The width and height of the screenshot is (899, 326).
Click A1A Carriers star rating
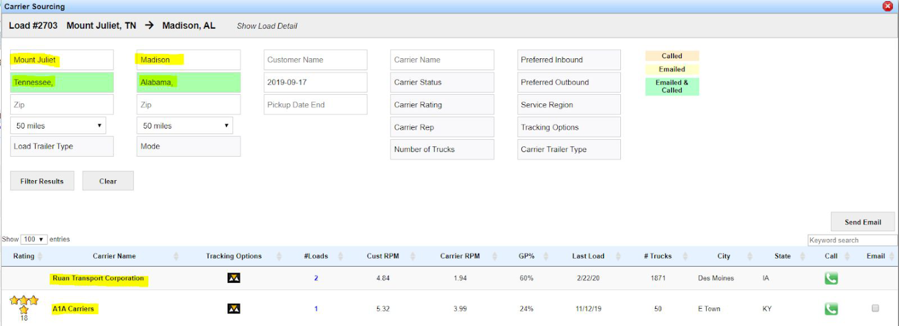pos(24,304)
